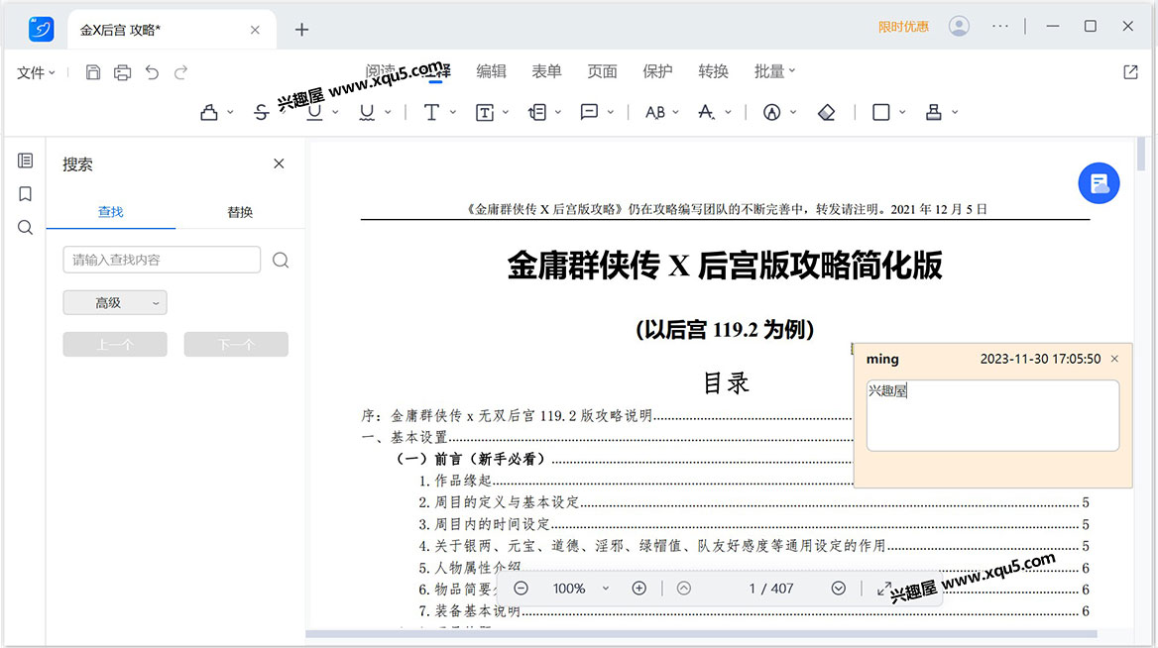Switch to the 查找 find tab
This screenshot has width=1158, height=648.
click(111, 212)
